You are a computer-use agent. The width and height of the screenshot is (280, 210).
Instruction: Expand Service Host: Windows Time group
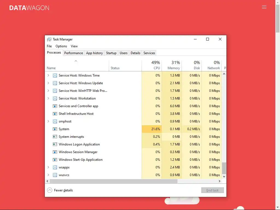[48, 75]
